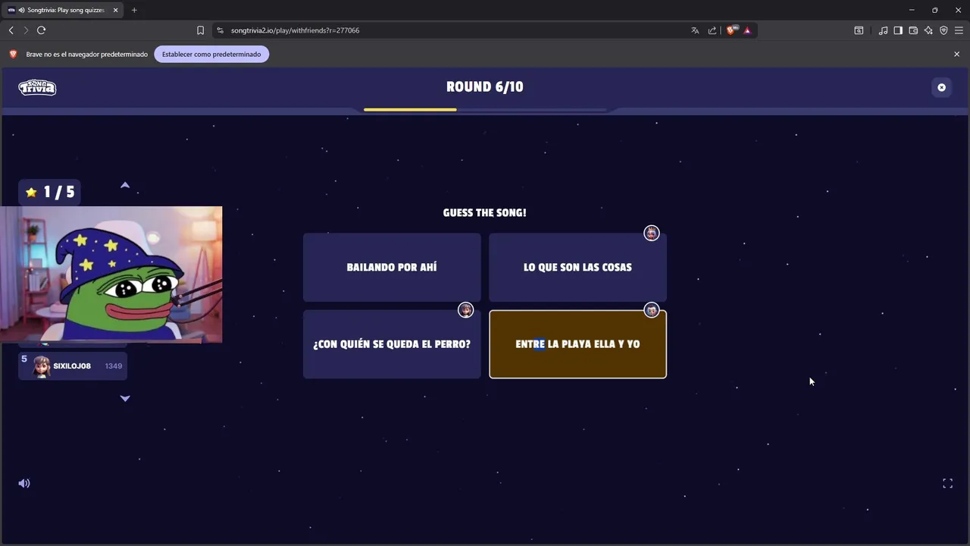Click ROUND 6/10 heading

coord(485,86)
